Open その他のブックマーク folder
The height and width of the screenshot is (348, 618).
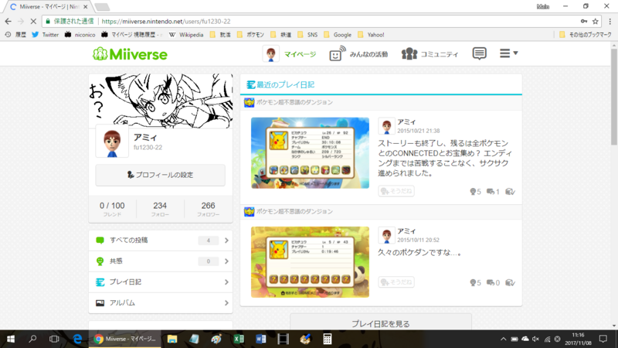click(586, 35)
